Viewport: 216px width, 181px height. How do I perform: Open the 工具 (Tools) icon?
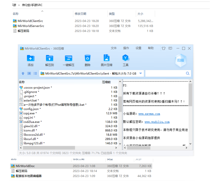(x=125, y=58)
